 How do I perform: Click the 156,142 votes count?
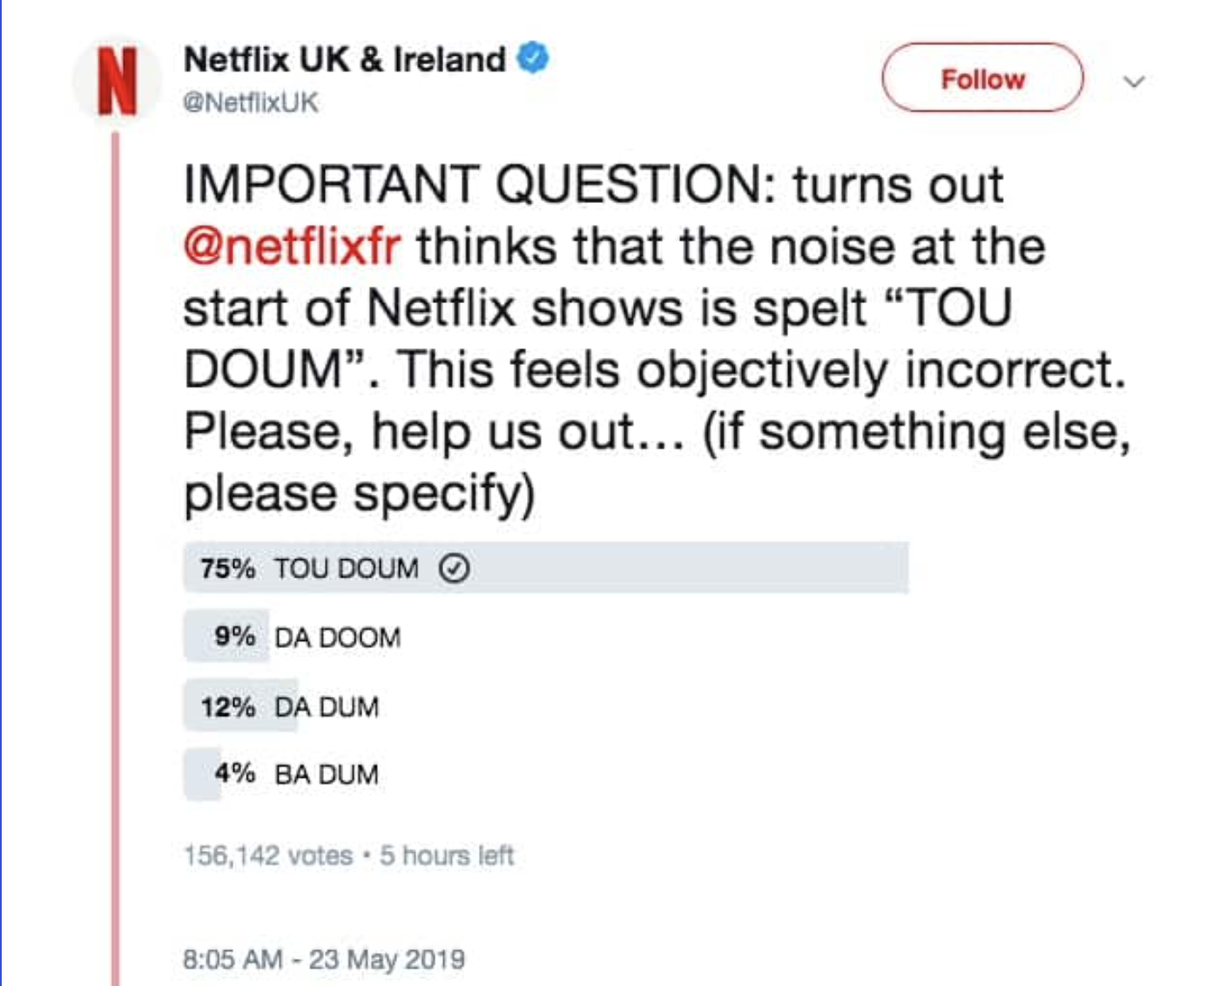point(268,855)
